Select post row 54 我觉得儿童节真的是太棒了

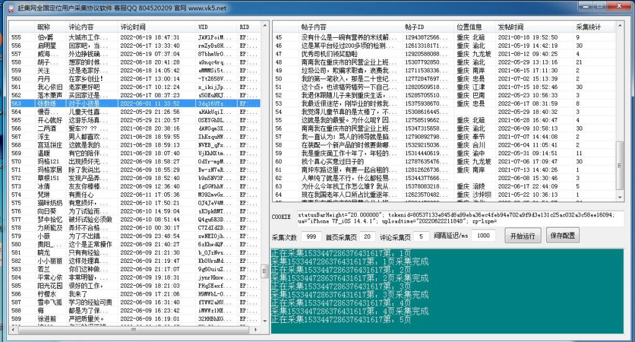tap(444, 112)
